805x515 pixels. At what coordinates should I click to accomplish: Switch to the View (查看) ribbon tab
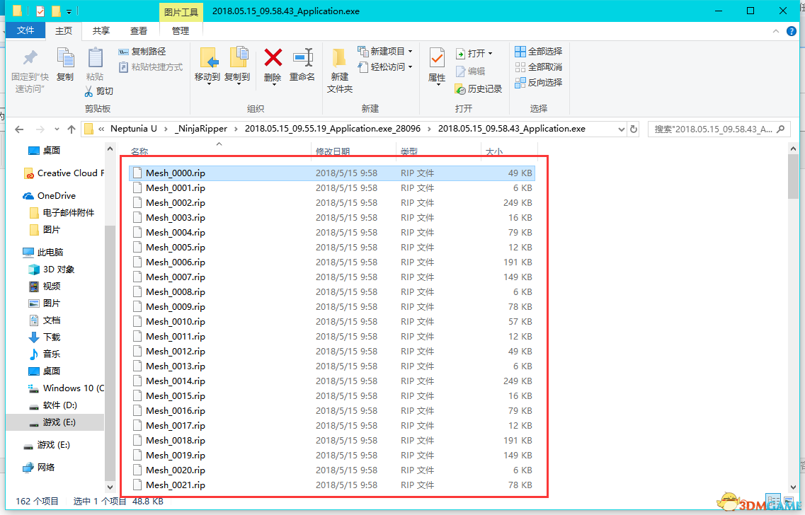(139, 30)
